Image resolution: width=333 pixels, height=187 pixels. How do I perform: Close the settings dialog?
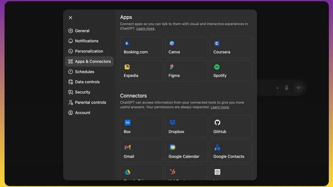(x=70, y=18)
